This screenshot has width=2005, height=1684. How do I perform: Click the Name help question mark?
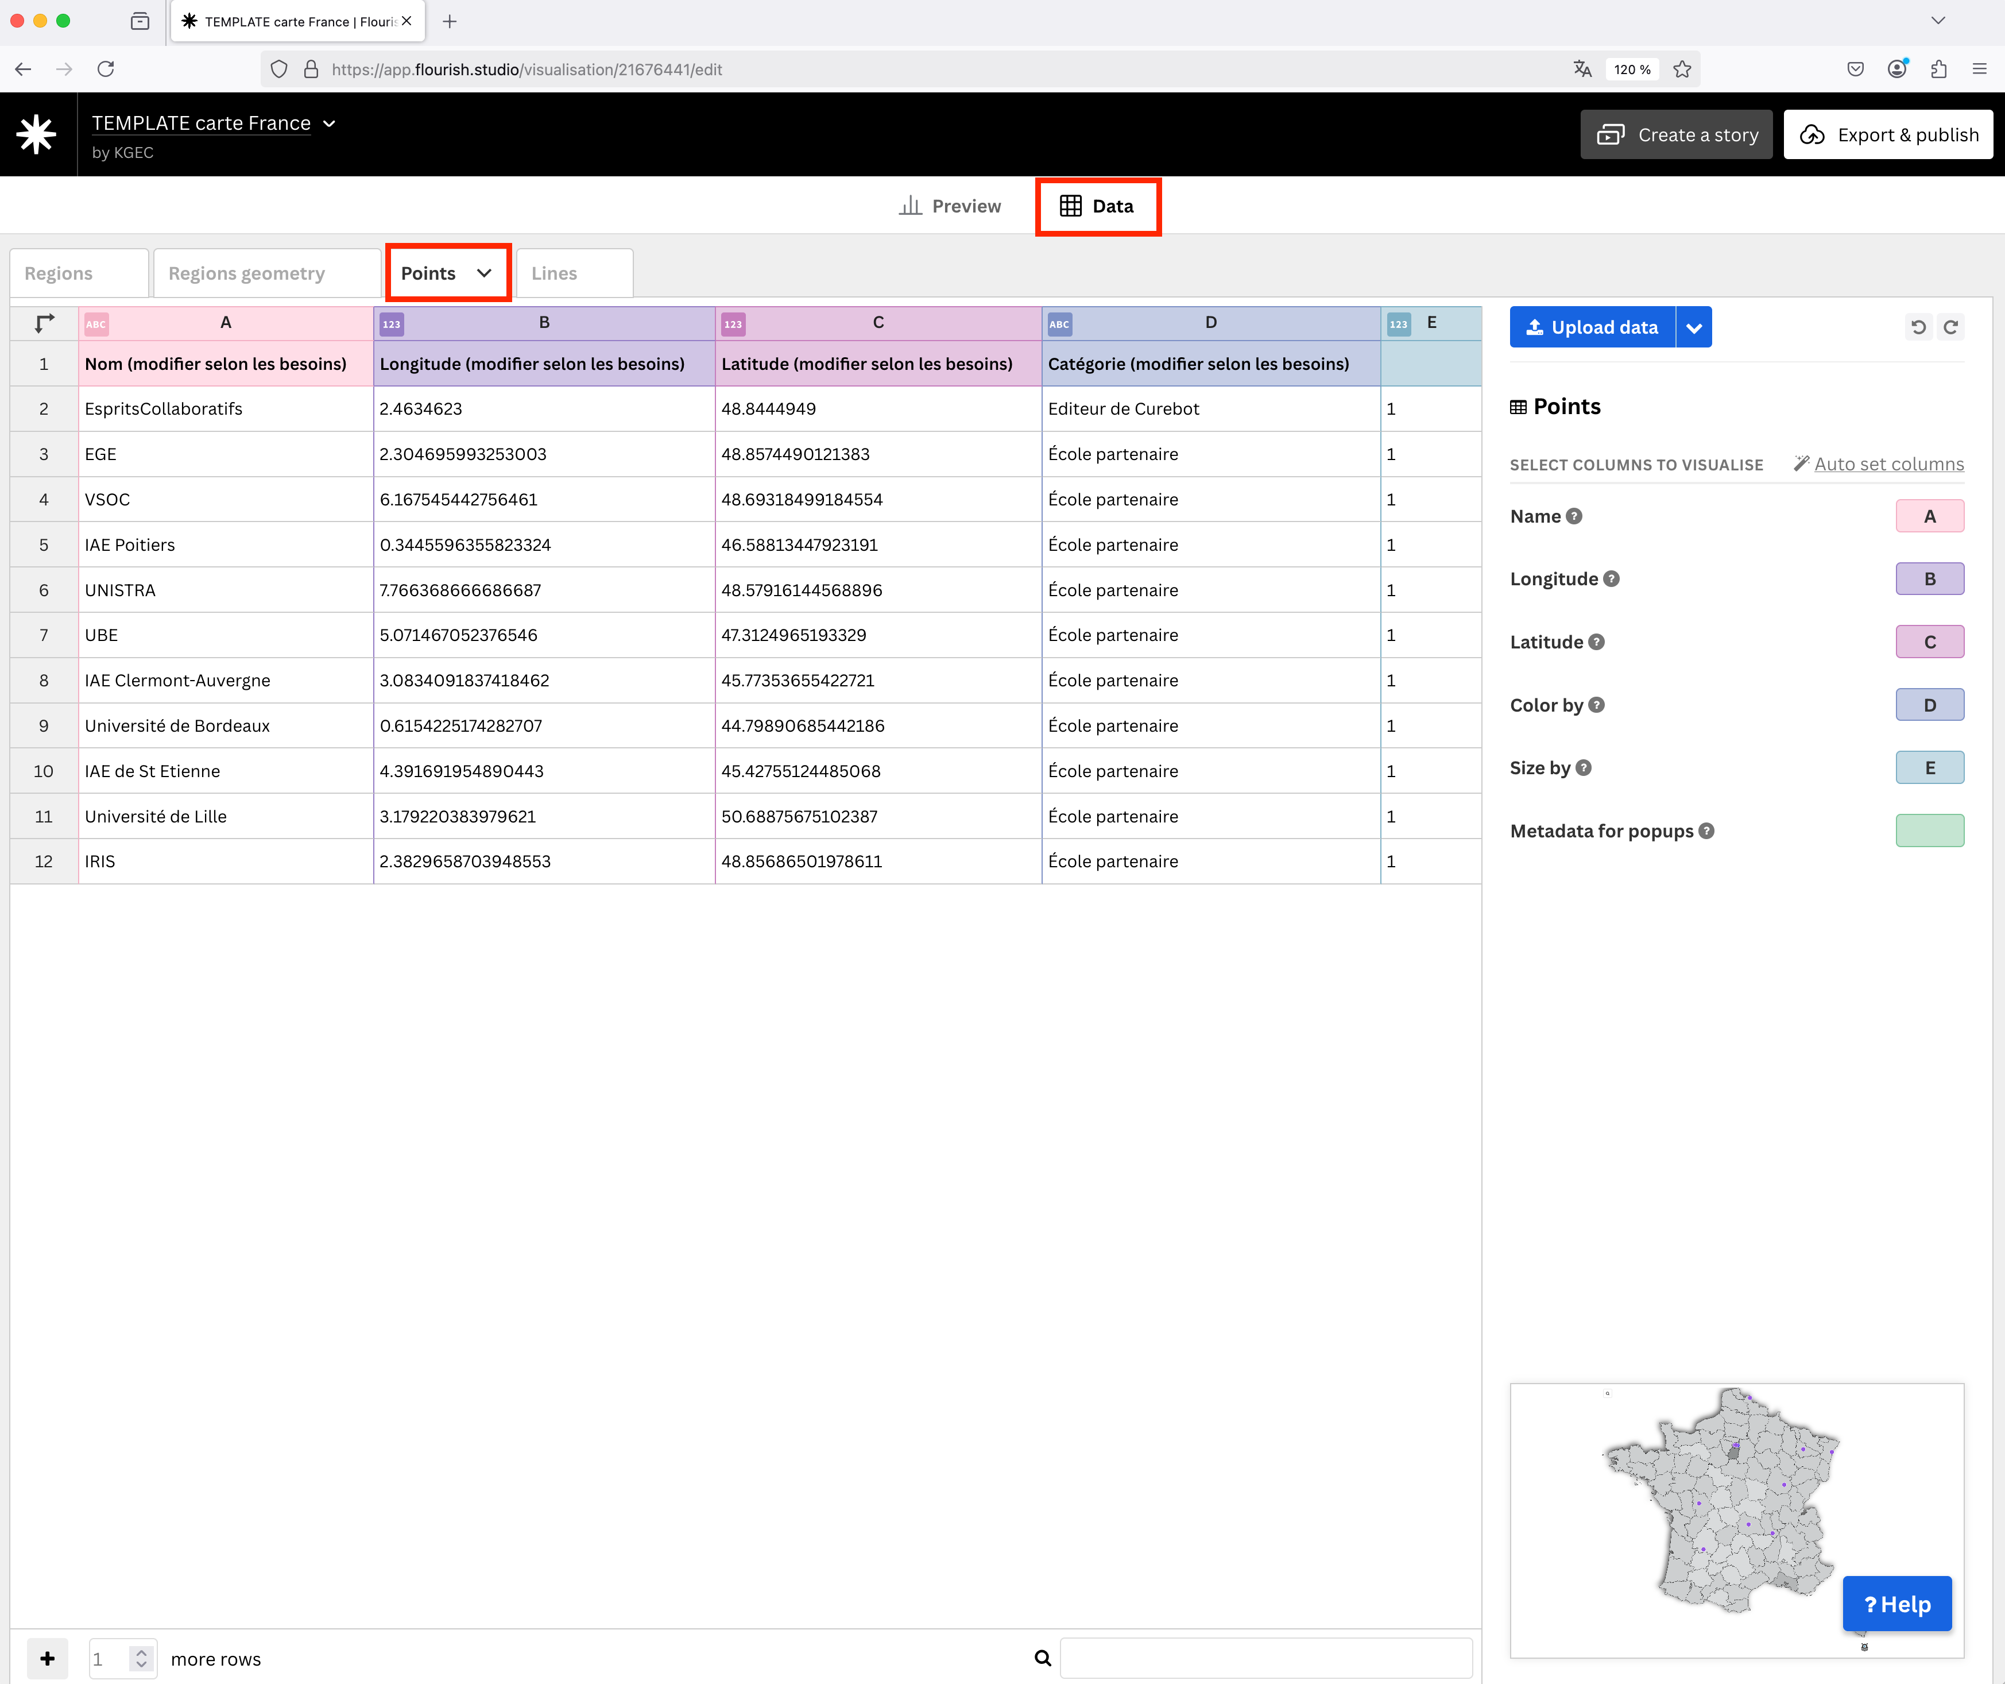(1574, 517)
